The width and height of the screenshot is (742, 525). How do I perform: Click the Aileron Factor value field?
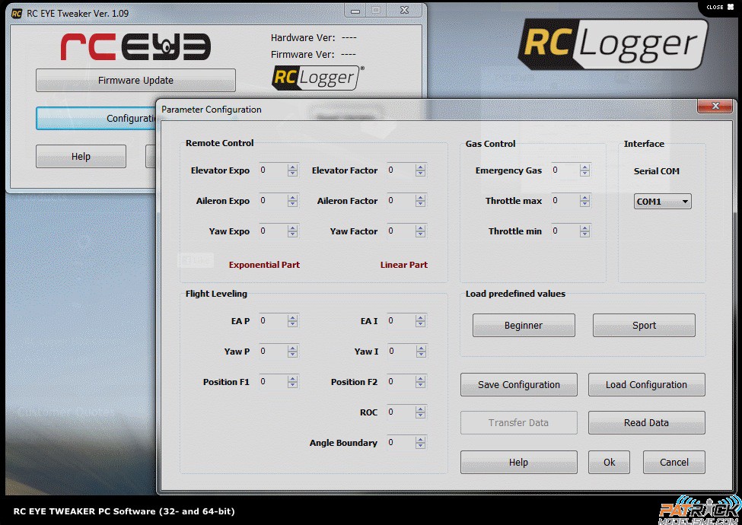(x=401, y=201)
